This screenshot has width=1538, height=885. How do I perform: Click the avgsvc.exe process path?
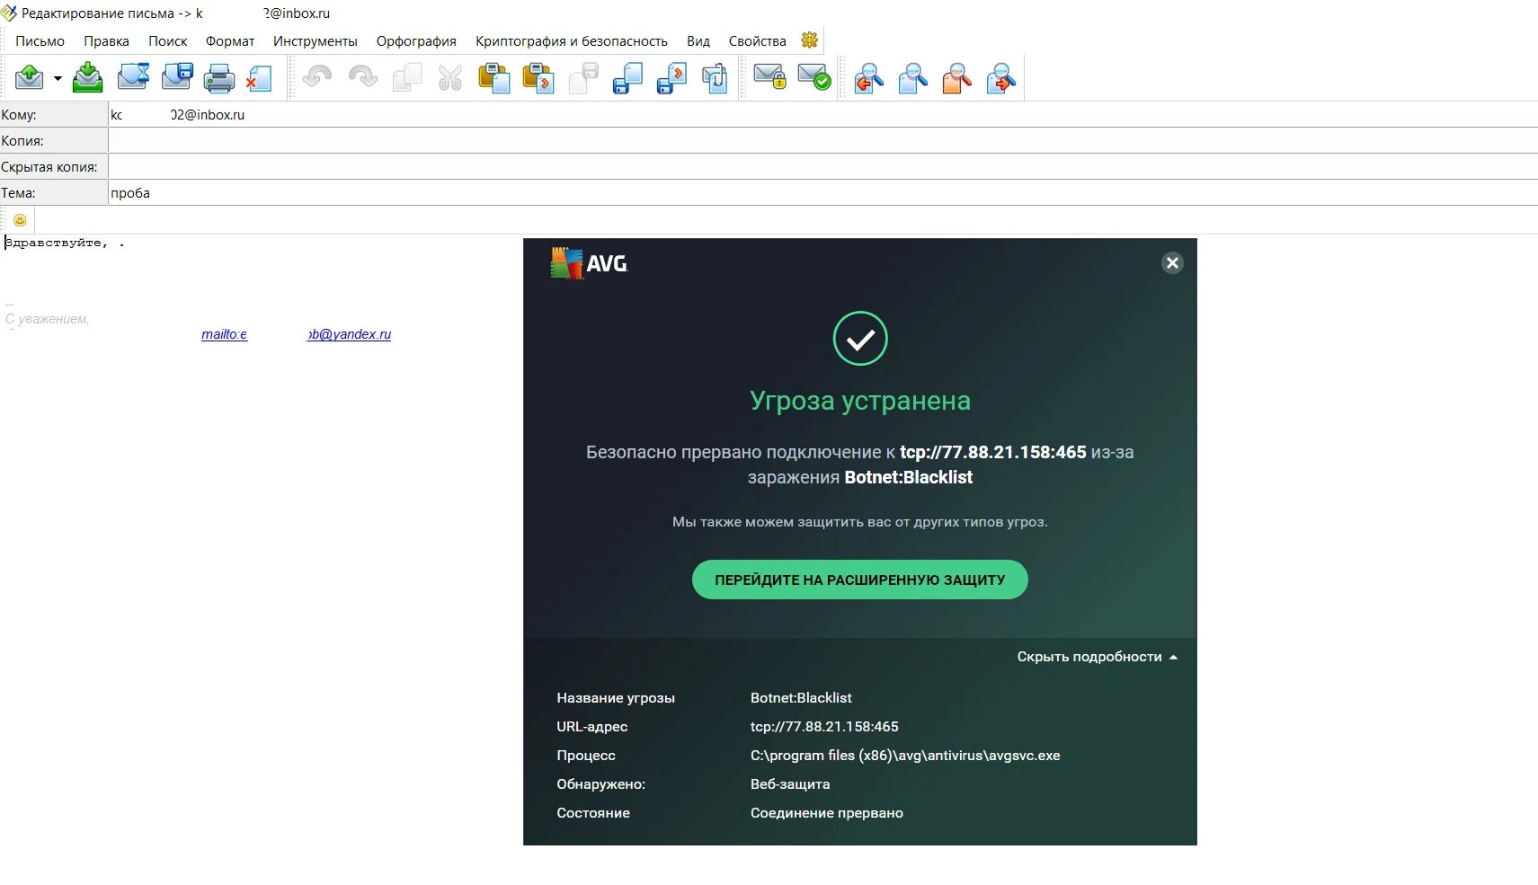[x=905, y=756]
